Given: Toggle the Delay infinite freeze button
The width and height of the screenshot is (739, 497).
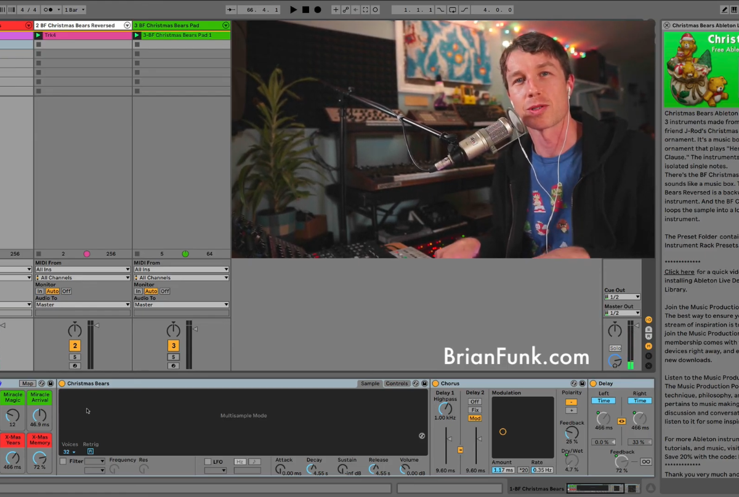Looking at the screenshot, I should pyautogui.click(x=645, y=462).
